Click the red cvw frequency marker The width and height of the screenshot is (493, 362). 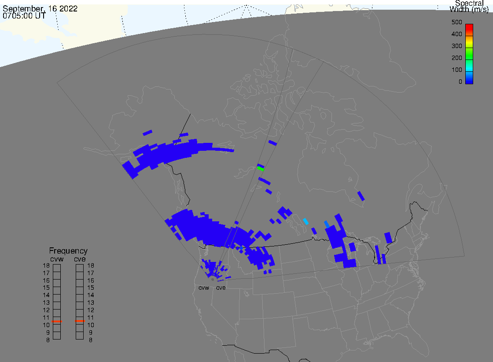(x=57, y=321)
